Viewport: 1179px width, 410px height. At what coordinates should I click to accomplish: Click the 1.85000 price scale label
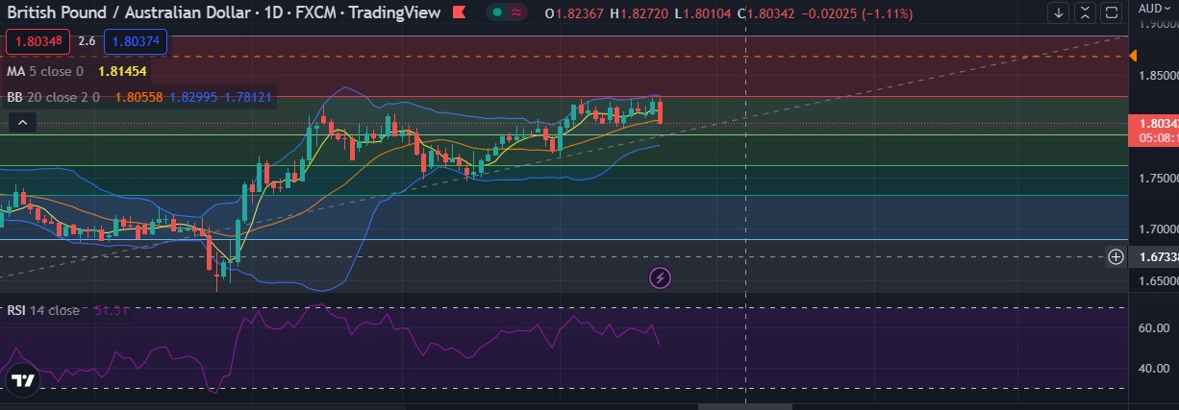click(1157, 75)
